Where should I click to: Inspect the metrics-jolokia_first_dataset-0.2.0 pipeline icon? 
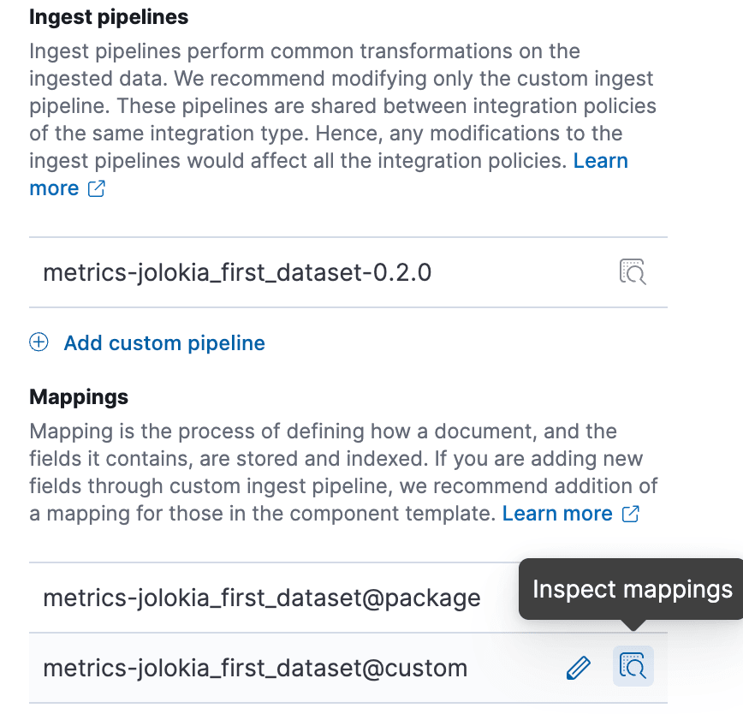(x=633, y=272)
